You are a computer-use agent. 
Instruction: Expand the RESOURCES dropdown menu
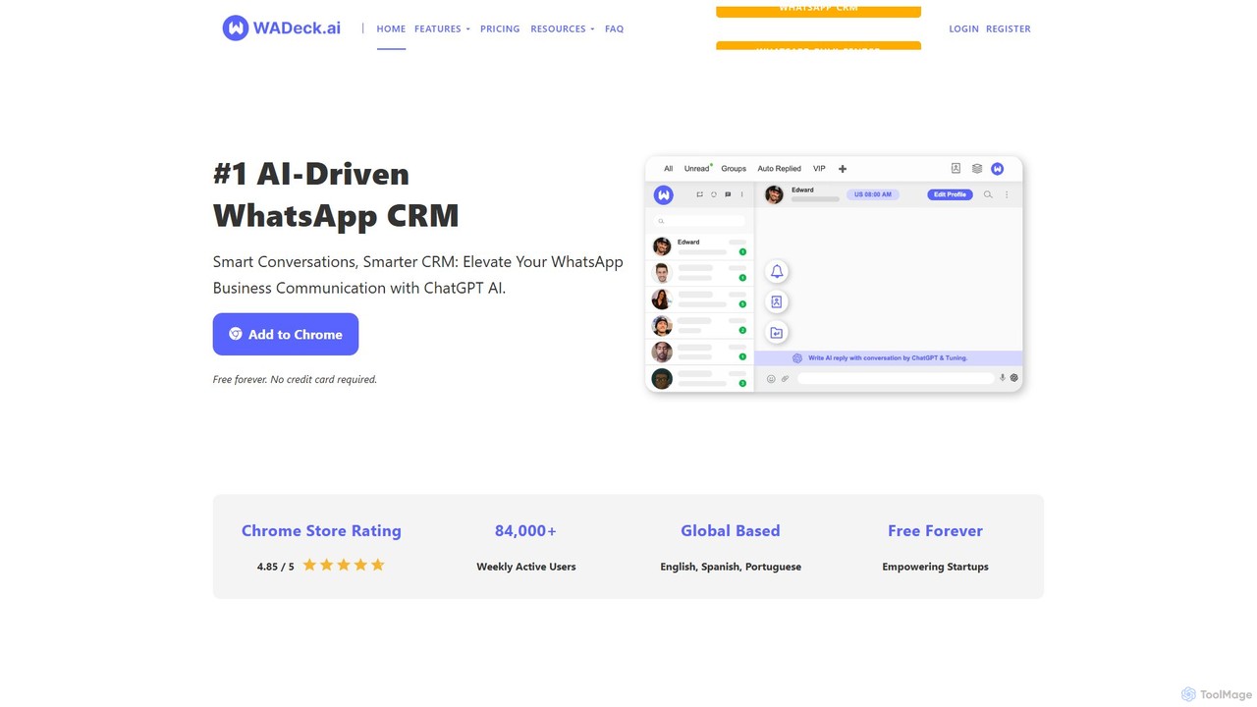coord(563,28)
